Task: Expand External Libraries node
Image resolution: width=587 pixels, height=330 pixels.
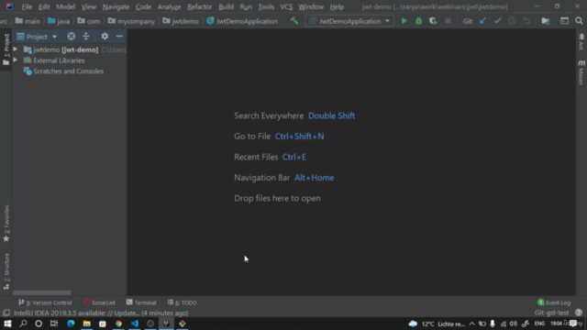Action: [x=16, y=60]
